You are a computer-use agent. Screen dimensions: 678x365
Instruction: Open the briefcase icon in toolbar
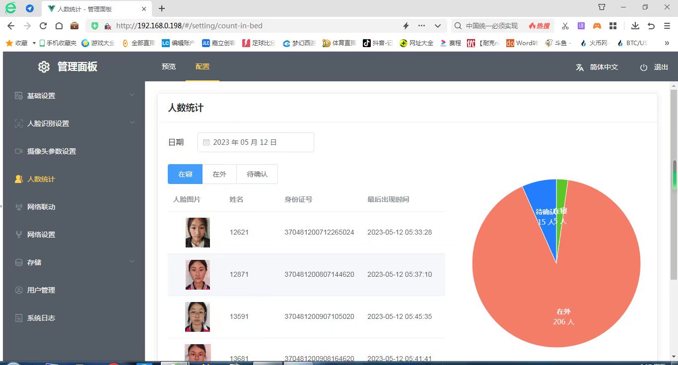(x=74, y=26)
